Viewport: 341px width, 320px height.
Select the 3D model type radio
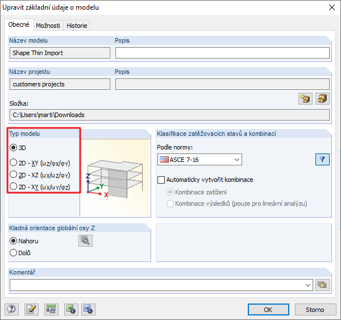point(13,148)
